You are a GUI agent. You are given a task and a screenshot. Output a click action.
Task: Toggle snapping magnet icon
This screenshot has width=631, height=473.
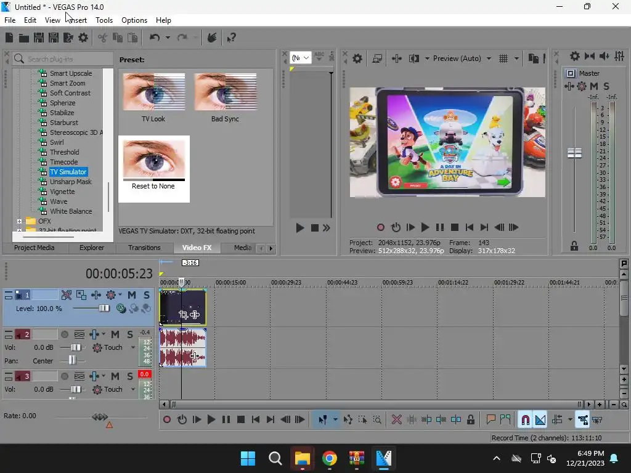[x=525, y=420]
